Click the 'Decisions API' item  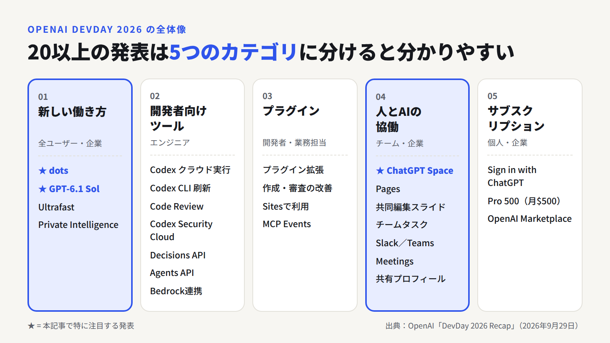(178, 255)
